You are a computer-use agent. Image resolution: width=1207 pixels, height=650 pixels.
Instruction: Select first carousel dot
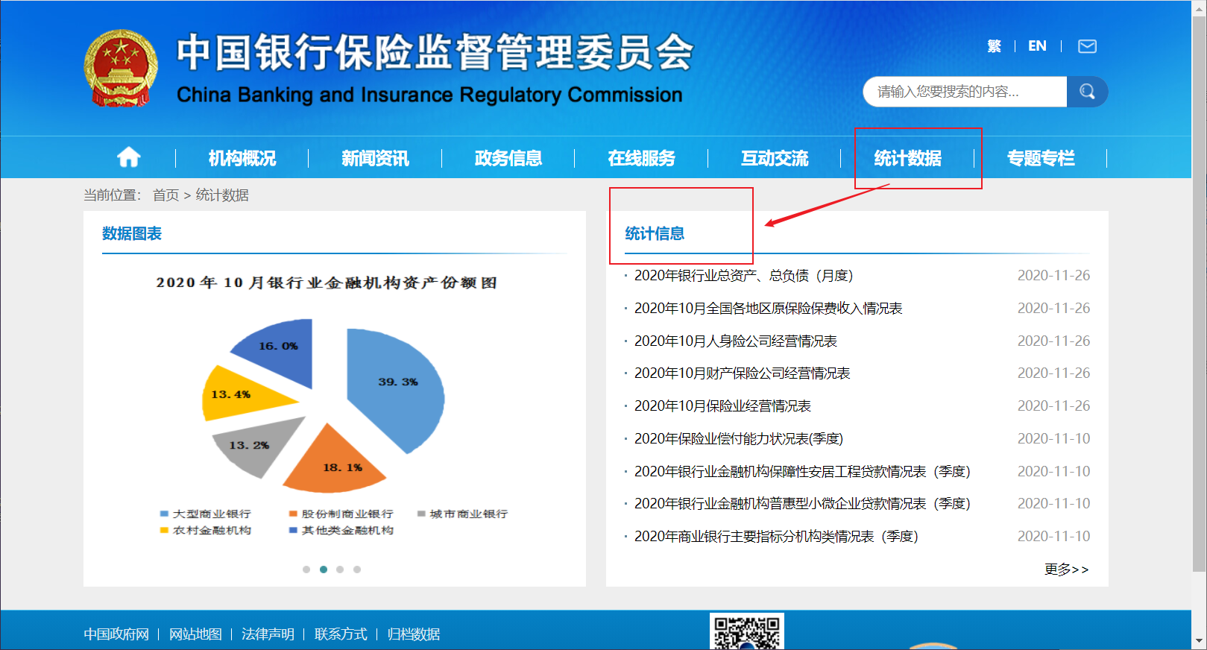tap(306, 569)
